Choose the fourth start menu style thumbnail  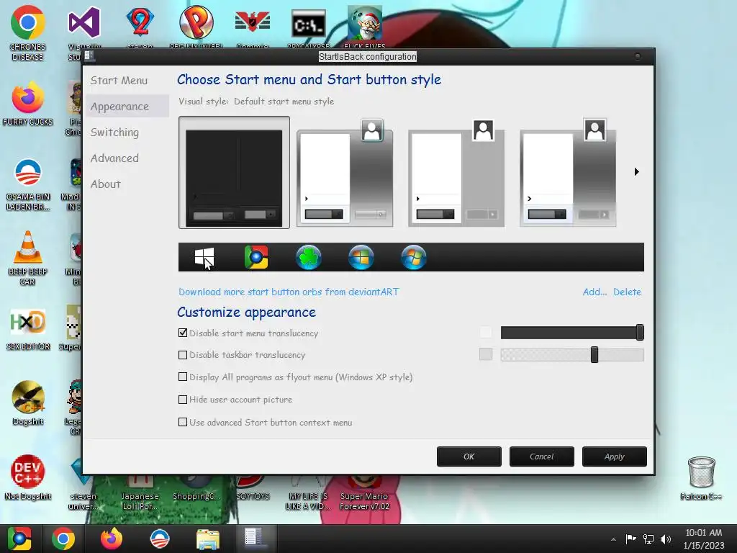pyautogui.click(x=568, y=173)
